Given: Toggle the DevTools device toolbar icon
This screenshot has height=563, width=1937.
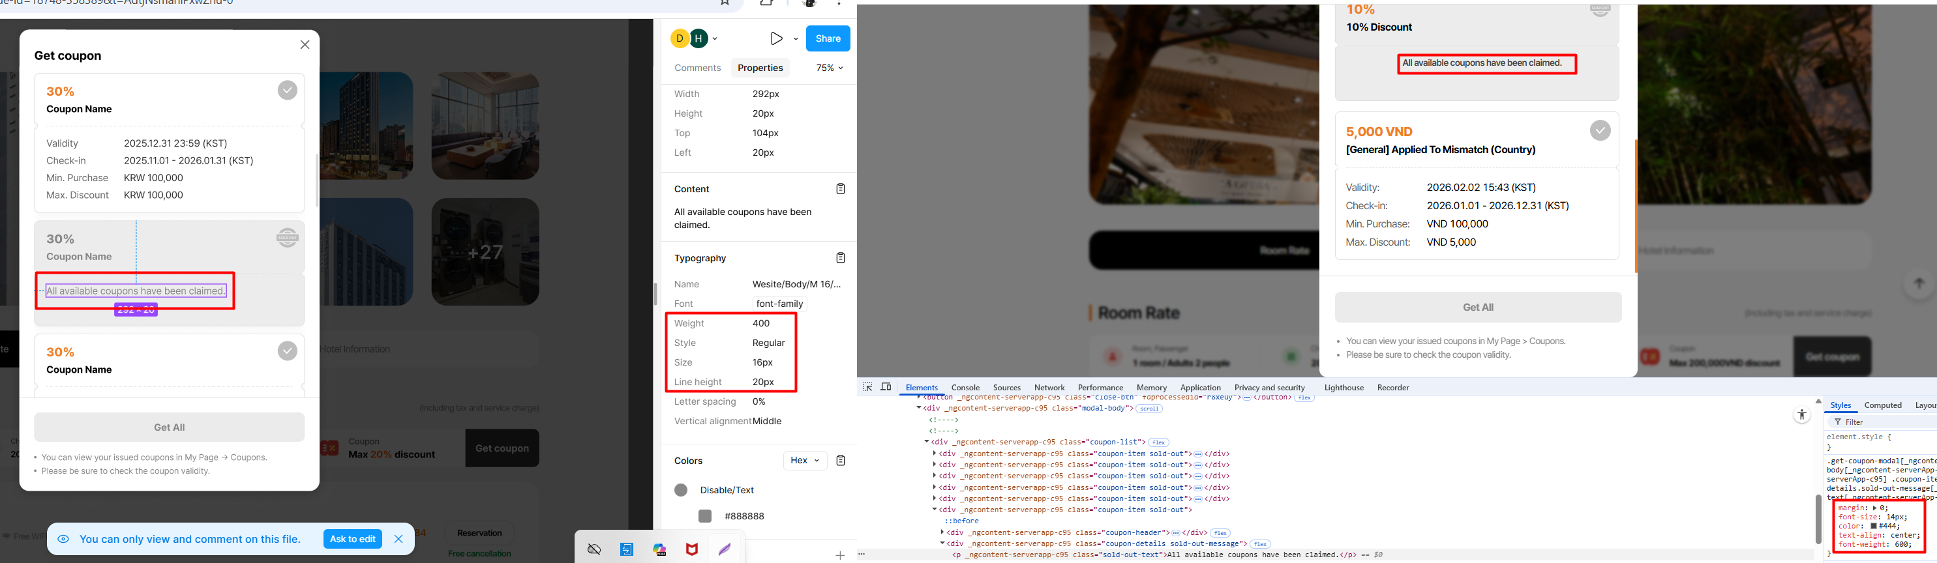Looking at the screenshot, I should pyautogui.click(x=886, y=387).
